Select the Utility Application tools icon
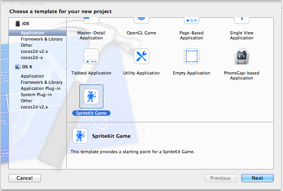 [x=141, y=56]
